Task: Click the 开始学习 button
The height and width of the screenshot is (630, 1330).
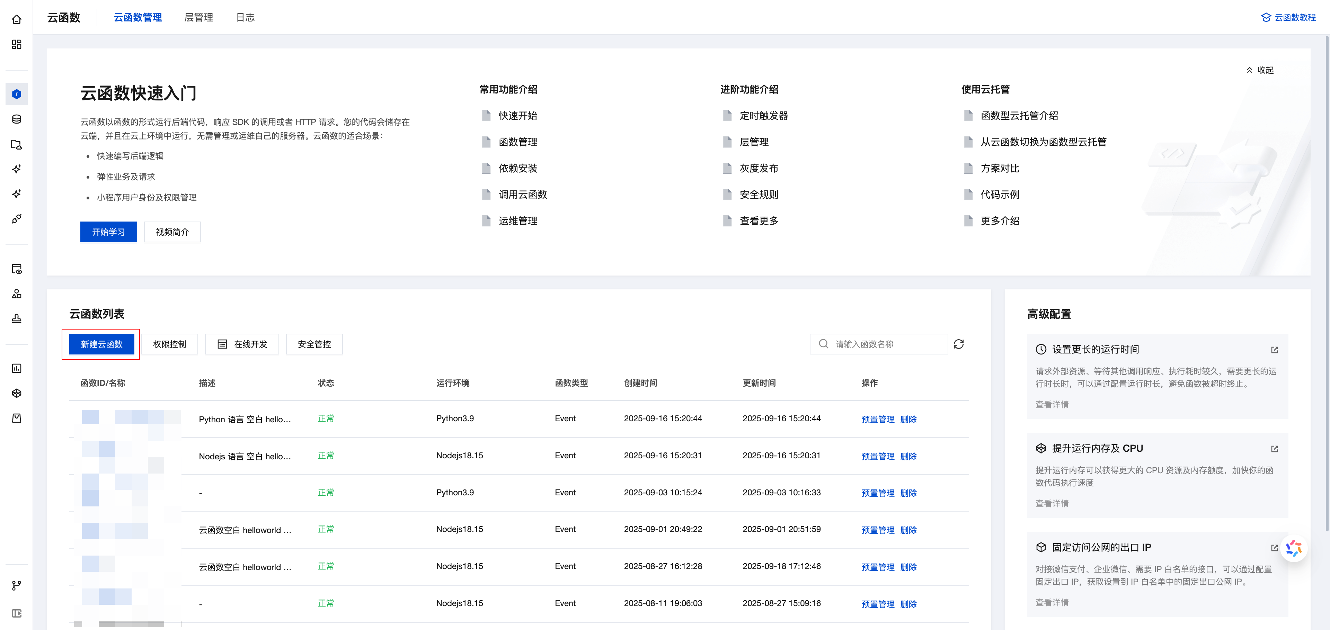Action: point(108,232)
